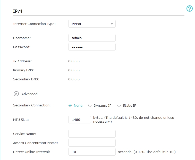Focus the Password input field
Viewport: 195px width, 160px height.
(92, 47)
